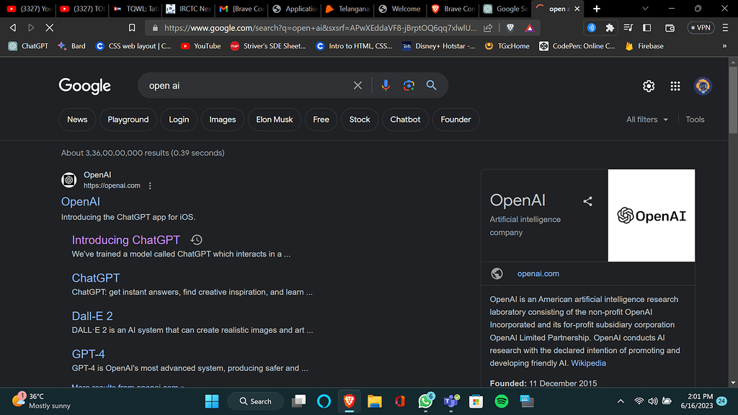Open Spotify from the taskbar
This screenshot has width=738, height=415.
point(501,401)
